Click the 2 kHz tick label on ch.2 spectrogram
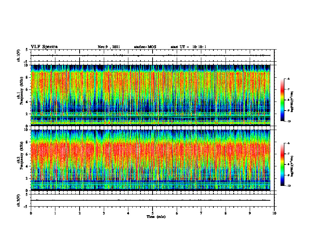 pos(27,178)
